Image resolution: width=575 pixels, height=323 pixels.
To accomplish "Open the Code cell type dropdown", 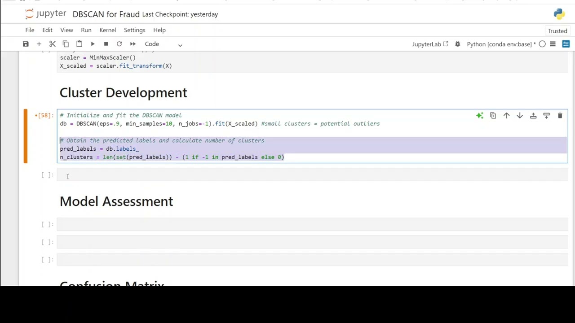I will pyautogui.click(x=164, y=44).
